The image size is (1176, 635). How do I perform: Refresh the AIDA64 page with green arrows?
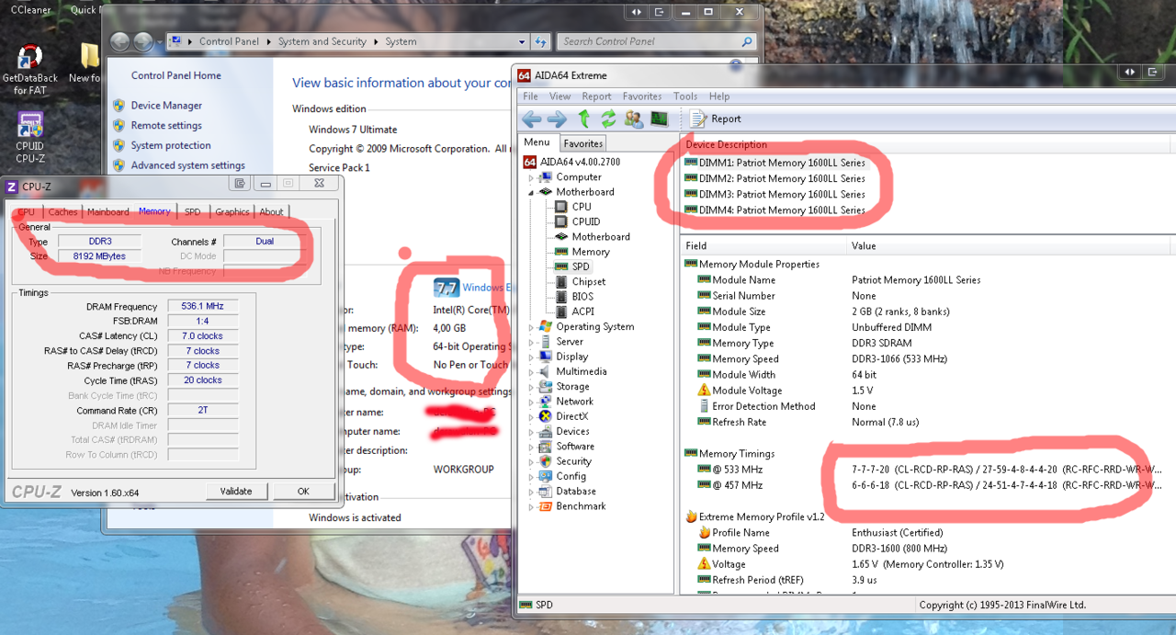pyautogui.click(x=608, y=119)
